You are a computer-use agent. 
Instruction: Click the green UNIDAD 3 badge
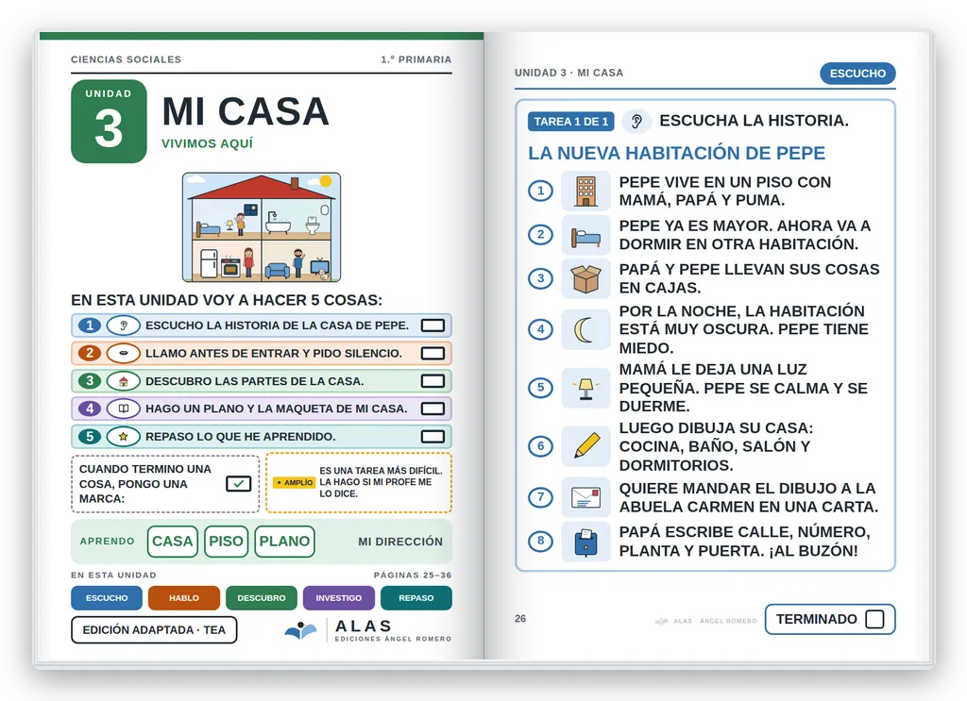pos(110,122)
